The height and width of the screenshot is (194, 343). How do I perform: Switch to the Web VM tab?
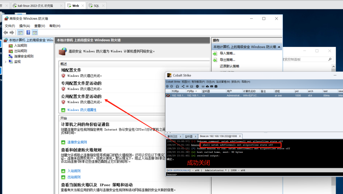[76, 6]
